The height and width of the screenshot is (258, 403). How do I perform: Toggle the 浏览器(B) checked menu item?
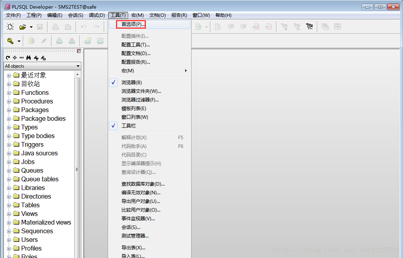[x=149, y=83]
